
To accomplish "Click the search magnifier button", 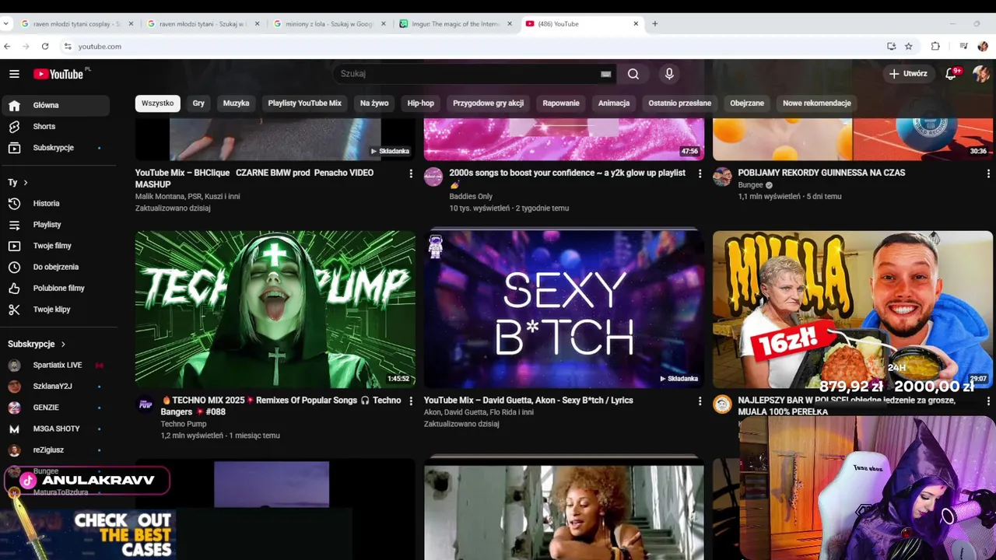I will tap(633, 74).
